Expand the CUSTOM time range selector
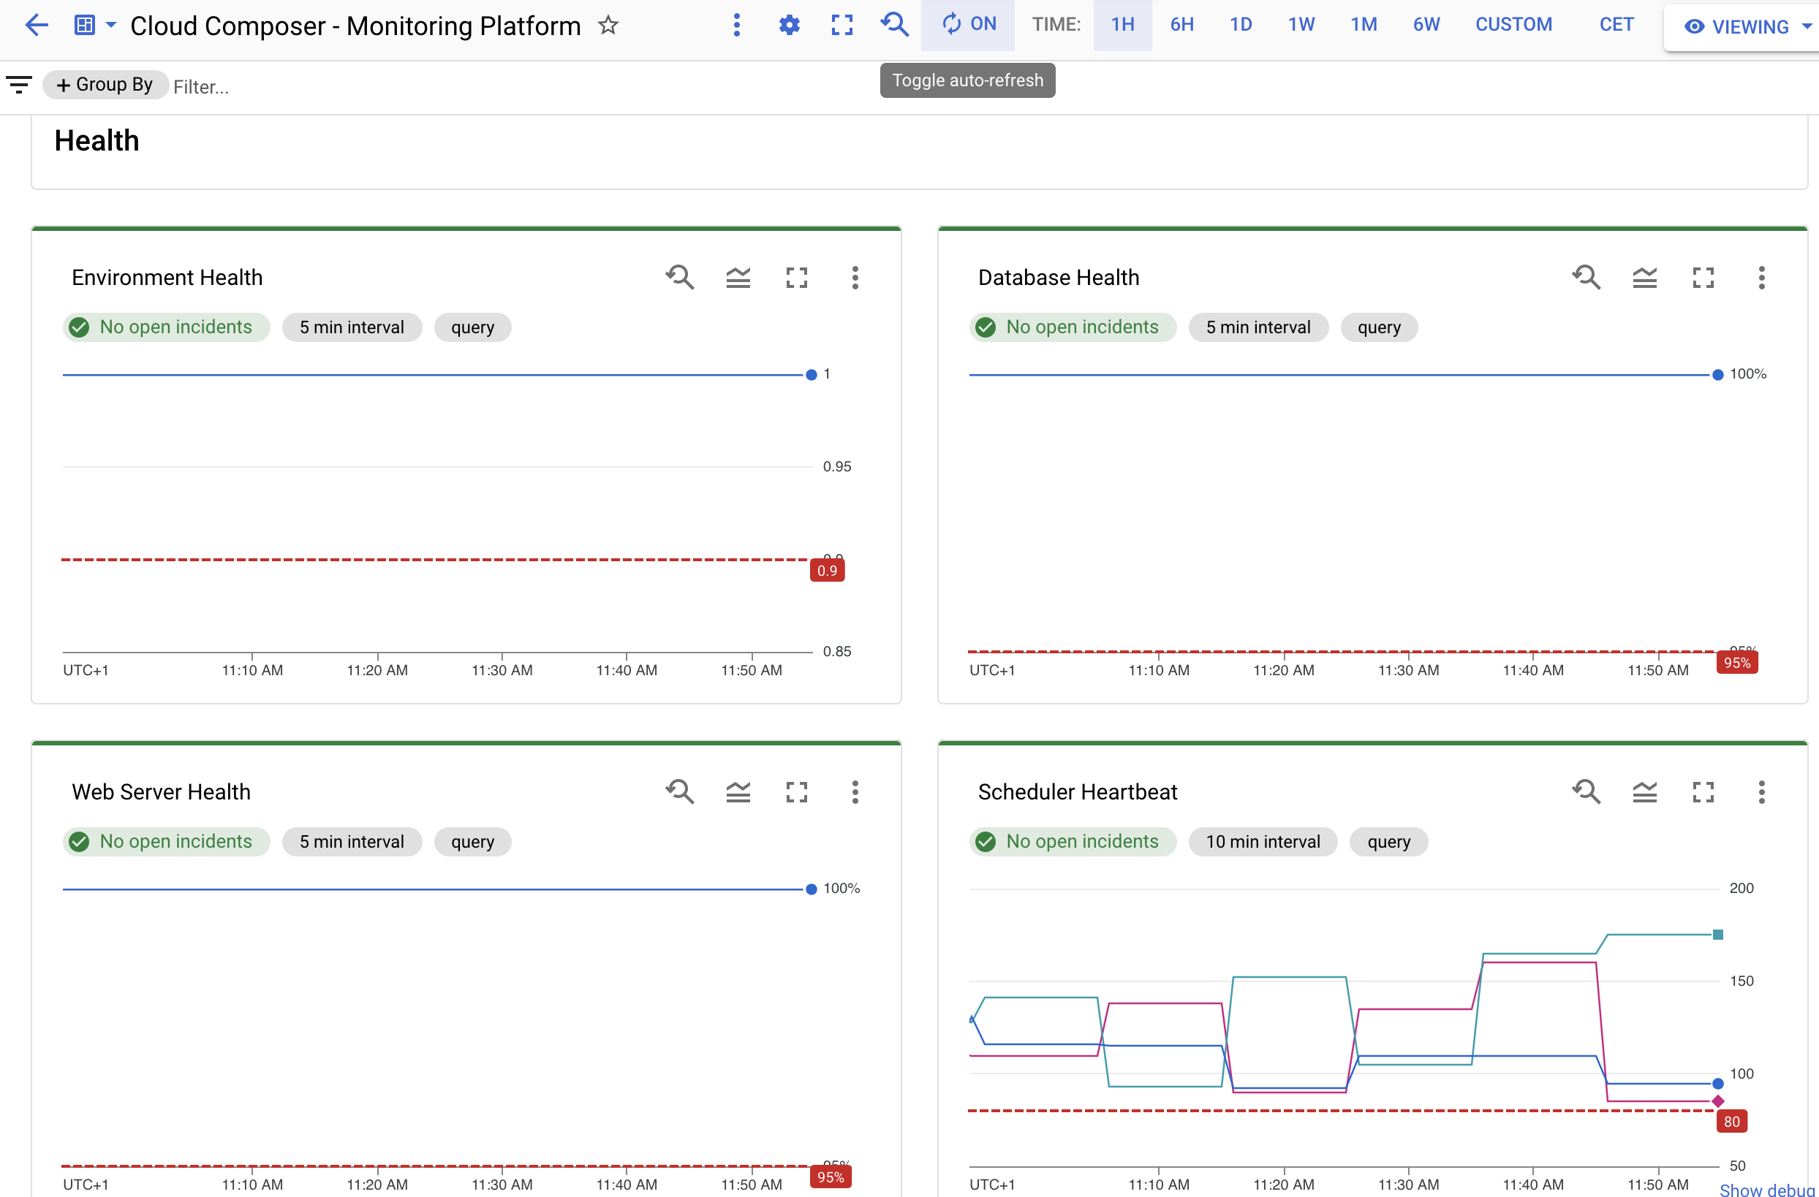1819x1197 pixels. coord(1513,26)
